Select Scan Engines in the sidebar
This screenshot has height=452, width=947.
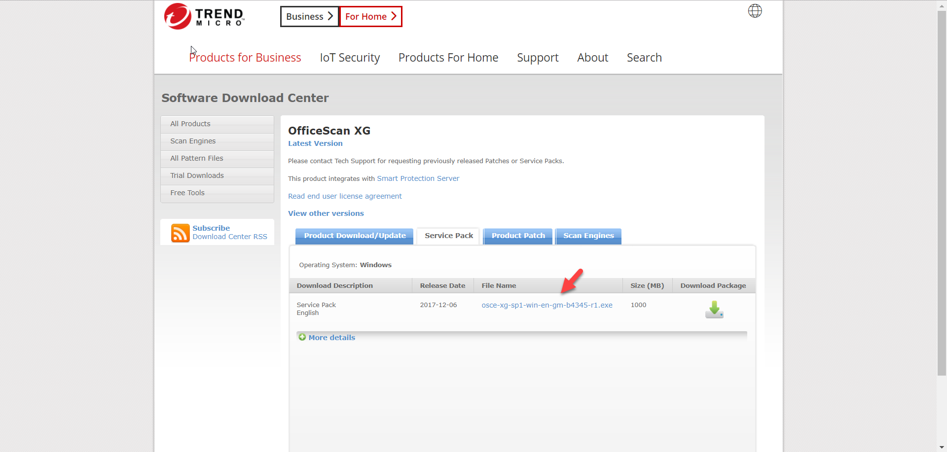coord(217,141)
